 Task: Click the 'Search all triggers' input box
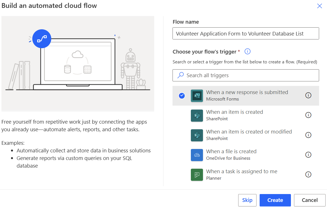click(x=246, y=75)
